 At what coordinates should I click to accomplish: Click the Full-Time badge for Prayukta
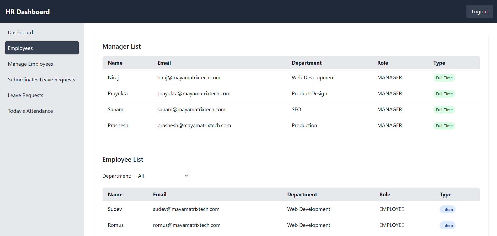tap(444, 94)
